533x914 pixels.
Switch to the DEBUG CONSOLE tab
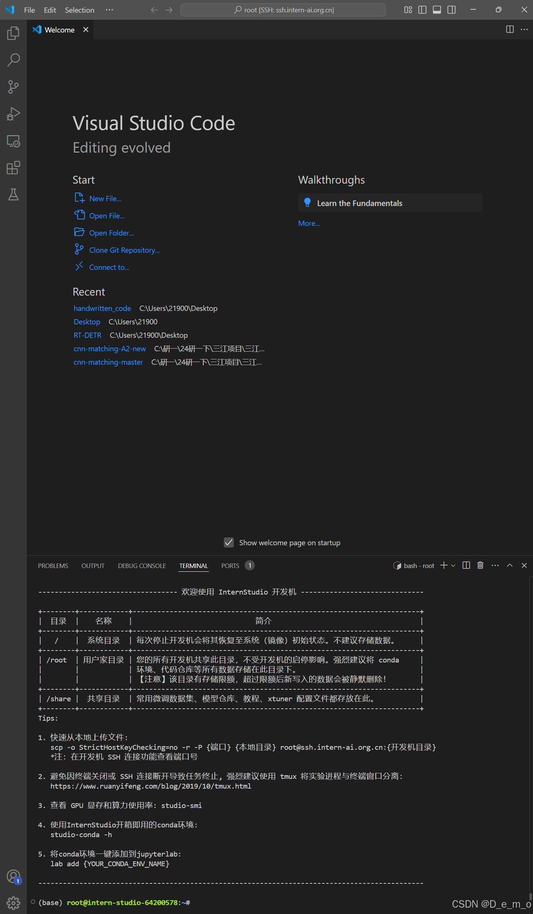click(142, 566)
